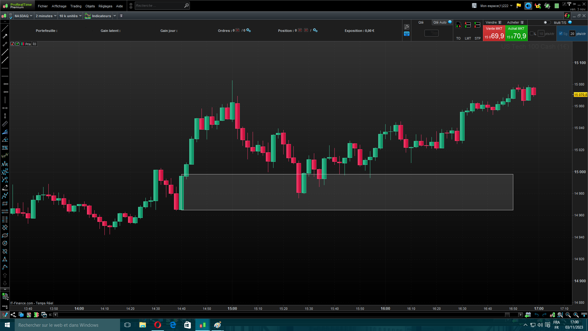Toggle the Multi T/S switch
588x331 pixels.
(547, 22)
